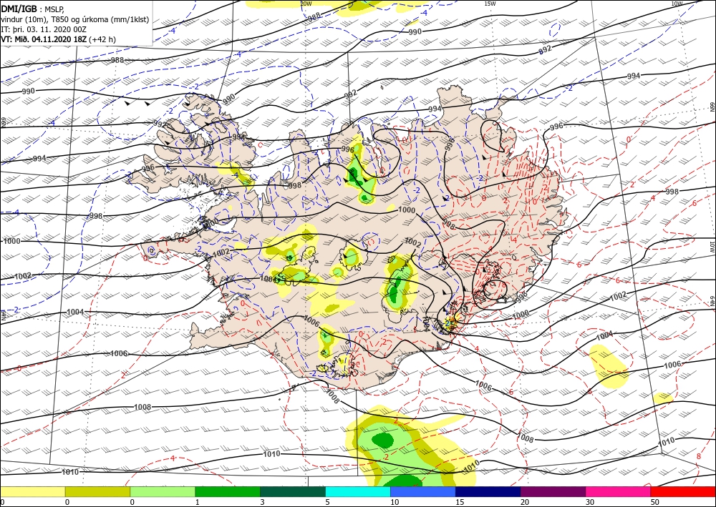
Task: Select the dark green 3–5 legend swatch
Action: pyautogui.click(x=293, y=491)
